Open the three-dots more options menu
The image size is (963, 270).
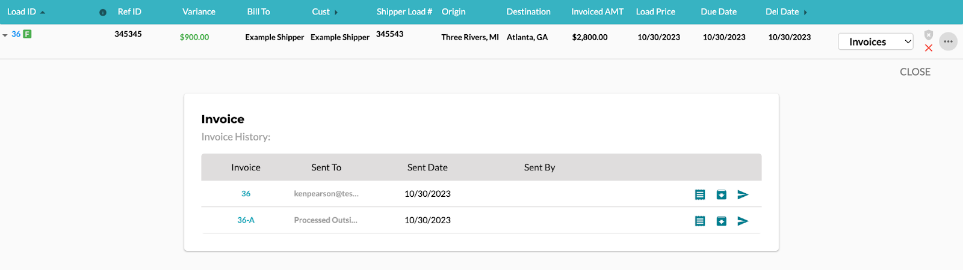coord(948,41)
